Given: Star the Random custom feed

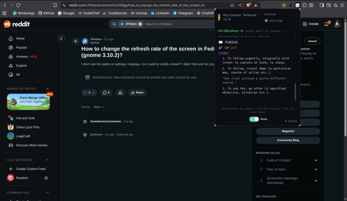Looking at the screenshot, I should (x=46, y=178).
